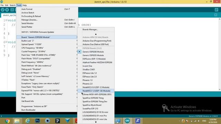Image resolution: width=221 pixels, height=124 pixels.
Task: Click the round blue gear-like taskbar icon
Action: (x=48, y=121)
